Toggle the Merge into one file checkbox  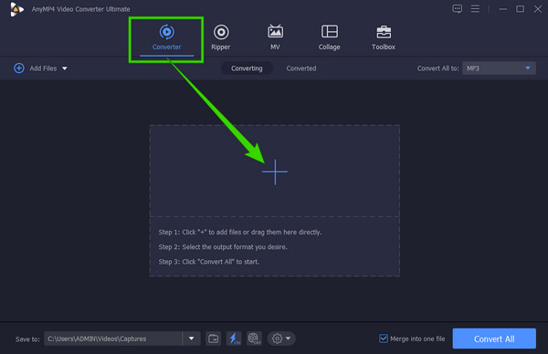(x=384, y=338)
